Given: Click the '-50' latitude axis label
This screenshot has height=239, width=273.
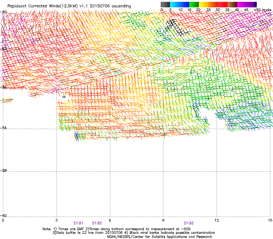Looking at the screenshot, I should coord(4,12).
